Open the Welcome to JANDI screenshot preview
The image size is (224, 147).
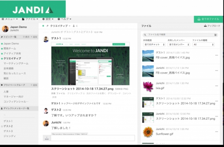point(90,64)
